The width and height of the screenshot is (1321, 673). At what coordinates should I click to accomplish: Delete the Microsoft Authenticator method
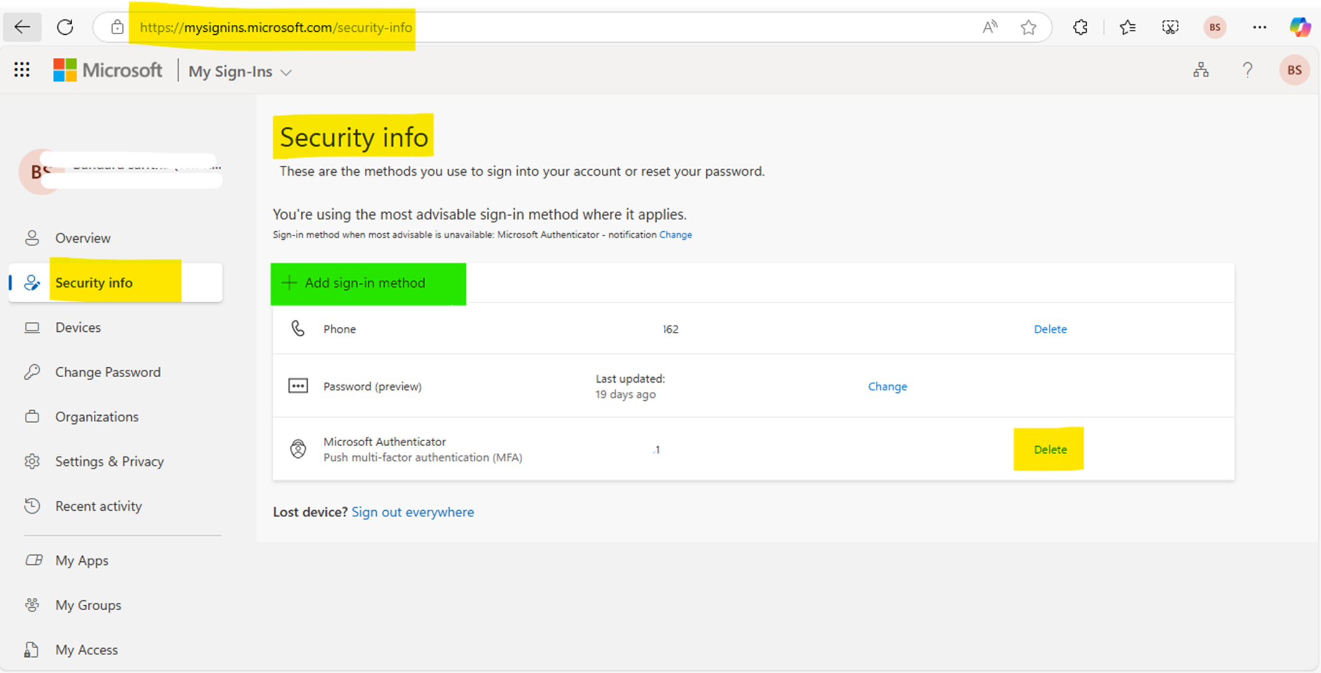click(1049, 449)
